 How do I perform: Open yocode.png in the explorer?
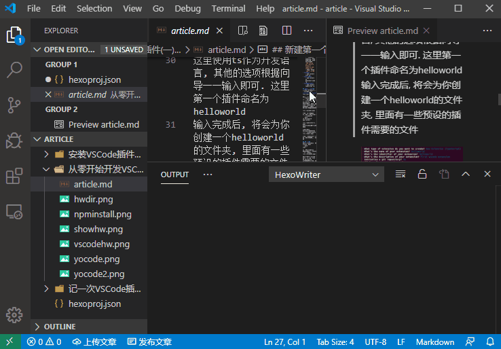pos(89,259)
